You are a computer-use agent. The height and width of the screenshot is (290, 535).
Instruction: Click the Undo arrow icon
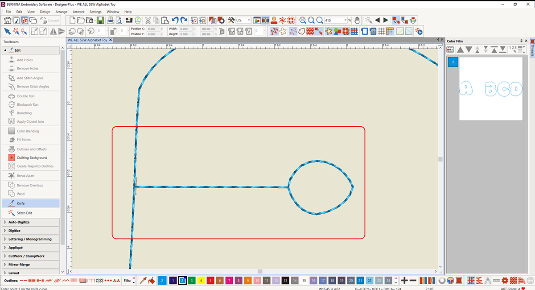pyautogui.click(x=175, y=20)
